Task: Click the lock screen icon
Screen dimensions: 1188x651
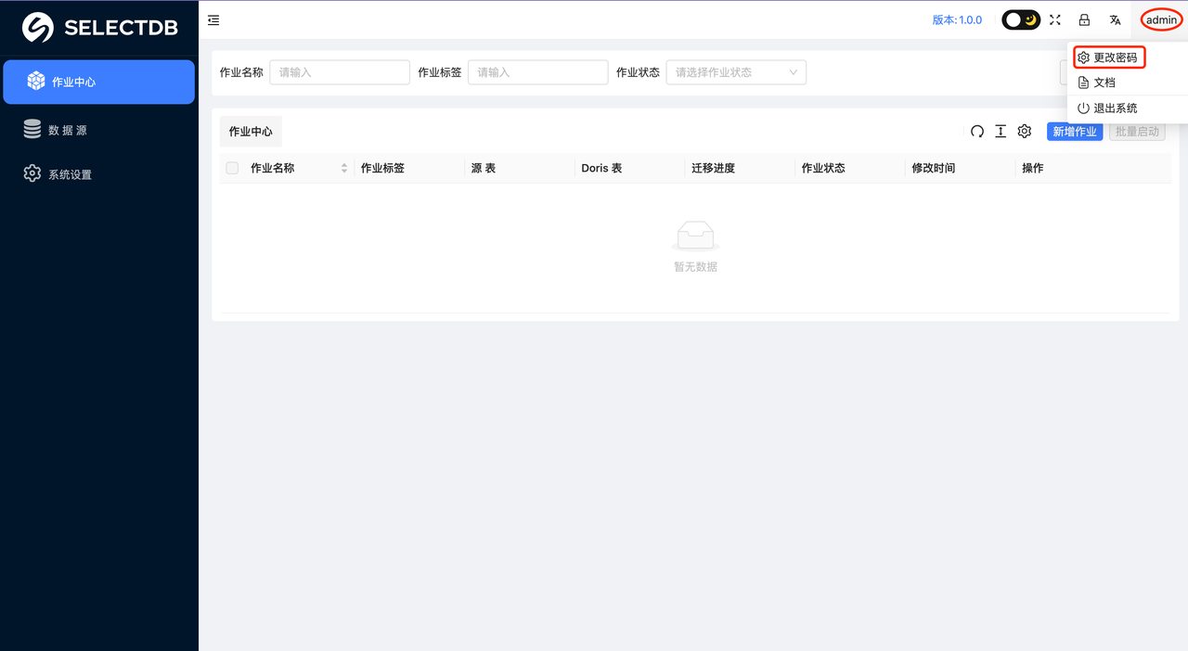Action: [x=1084, y=19]
